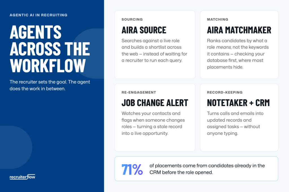
Task: Click the Job Change Alert description text
Action: (x=153, y=123)
